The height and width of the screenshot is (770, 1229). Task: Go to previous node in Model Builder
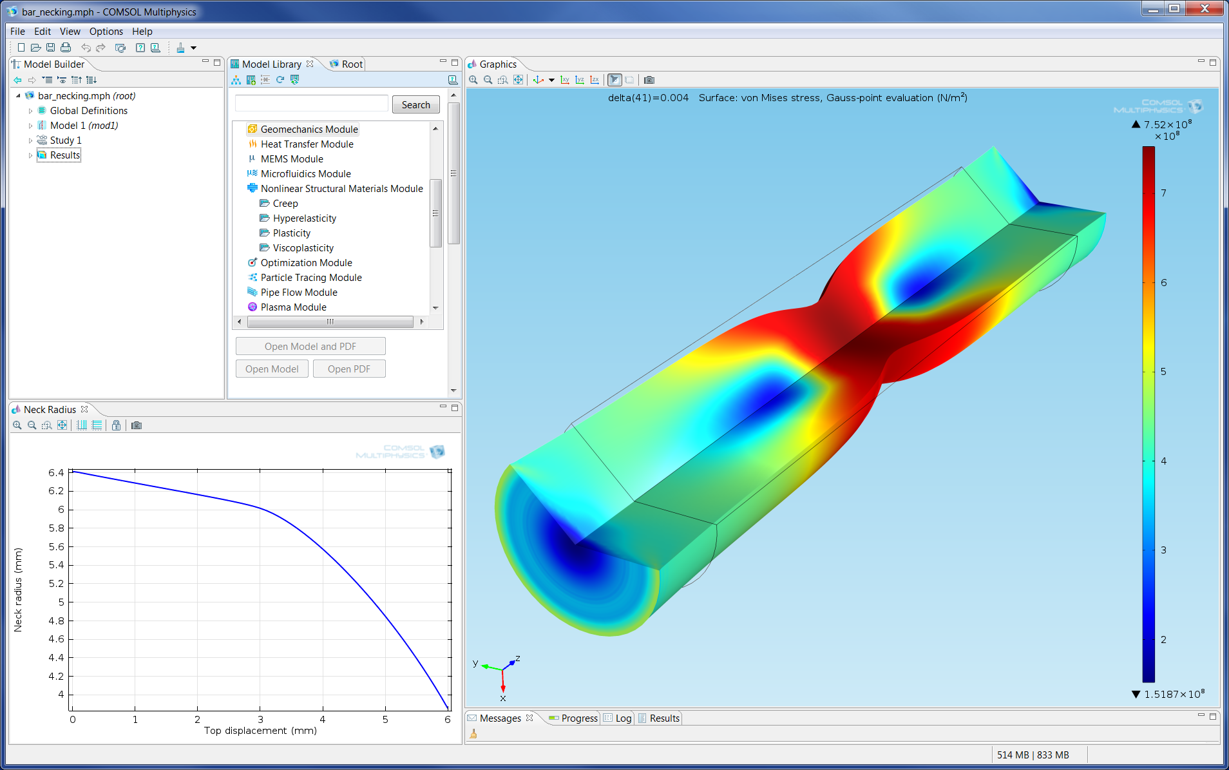(x=17, y=80)
